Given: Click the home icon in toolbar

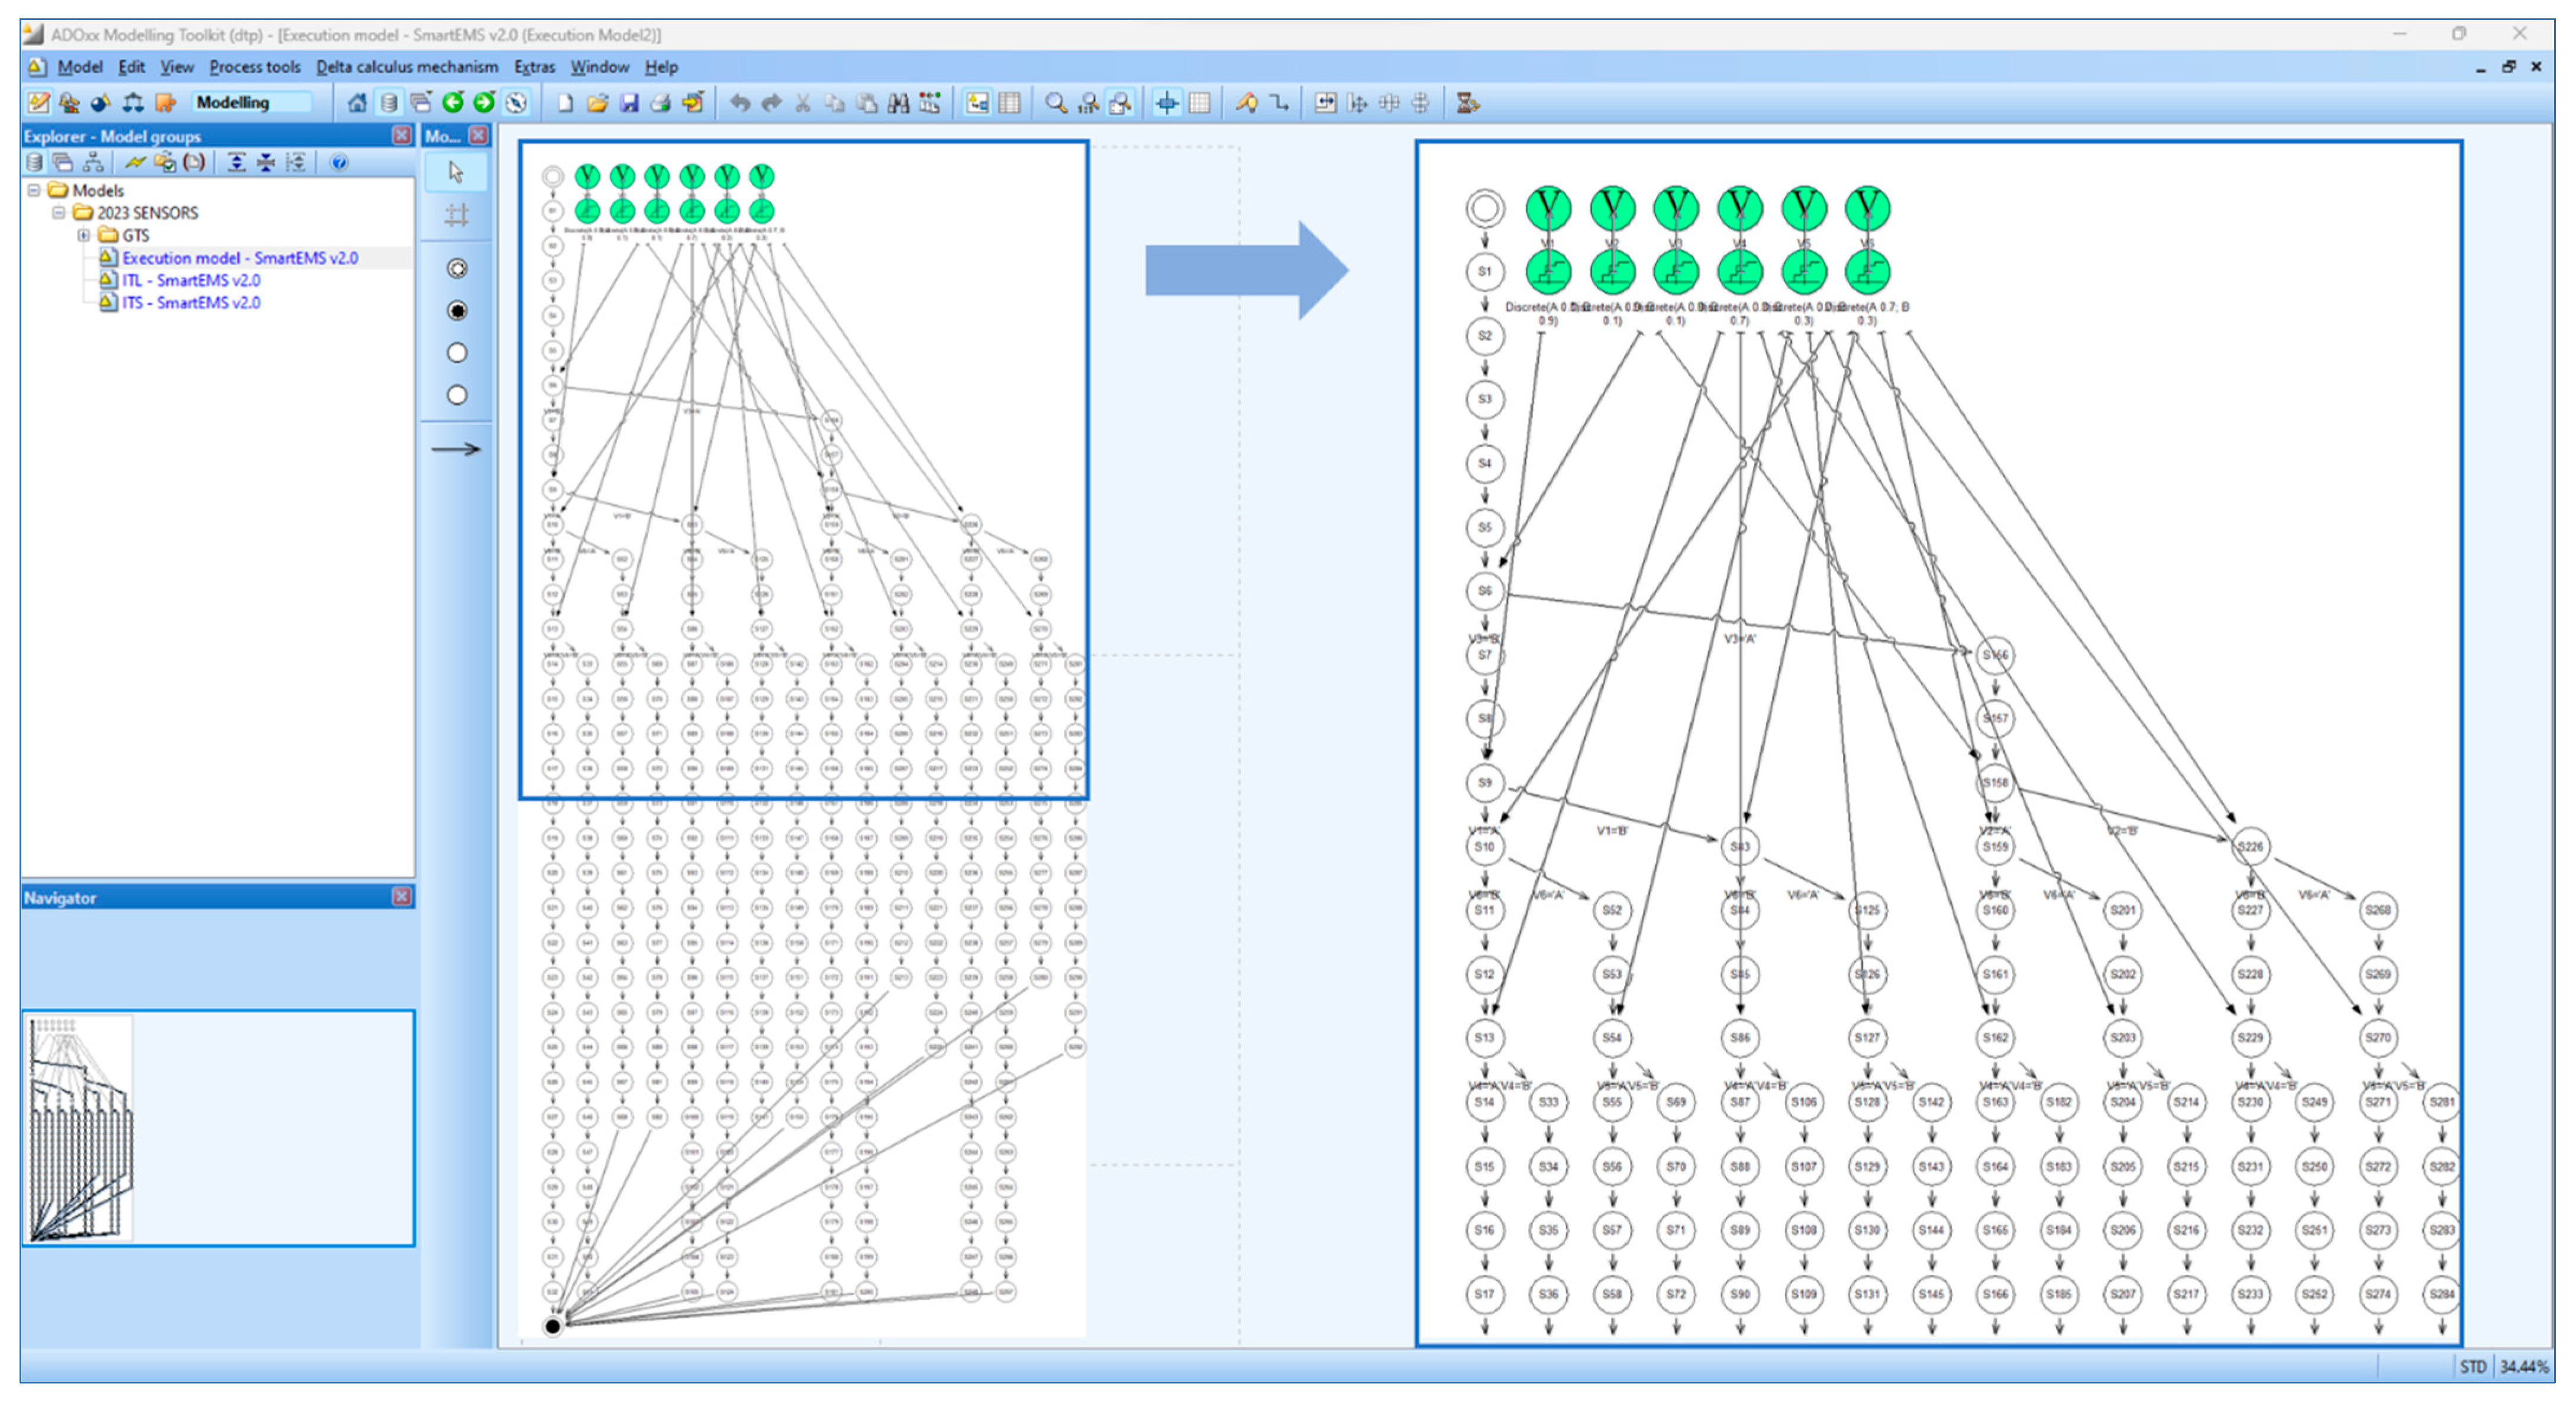Looking at the screenshot, I should (x=357, y=103).
